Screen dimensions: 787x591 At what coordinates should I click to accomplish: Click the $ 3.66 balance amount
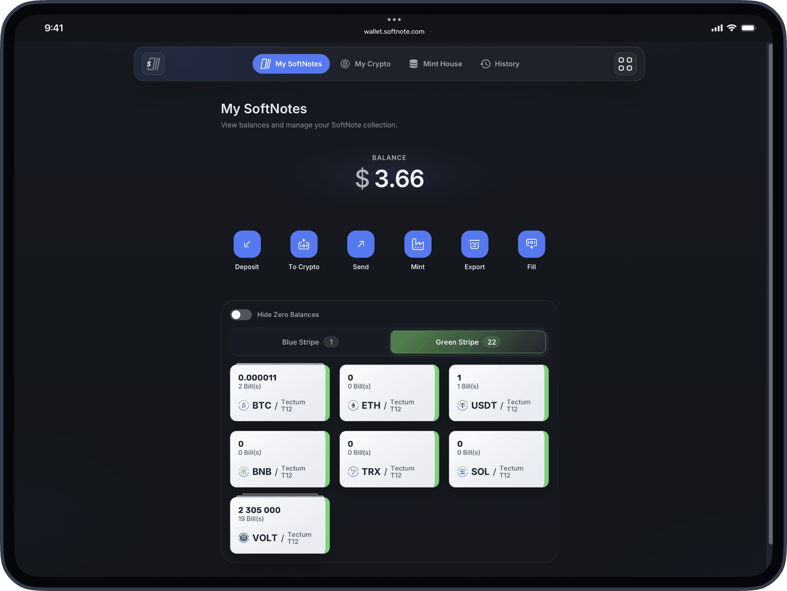389,179
